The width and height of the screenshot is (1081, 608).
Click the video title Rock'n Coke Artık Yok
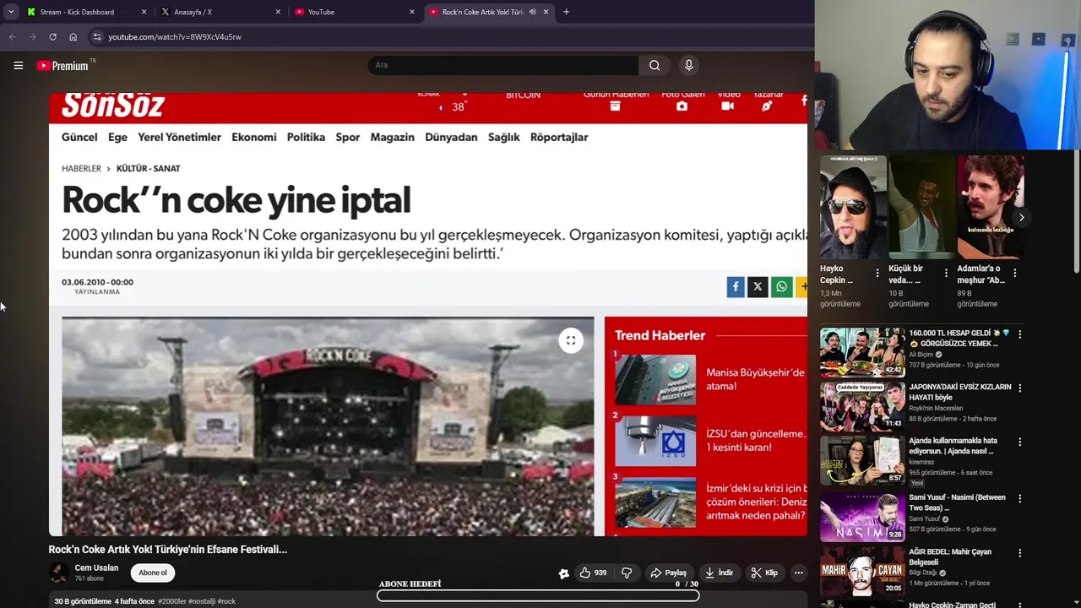point(167,549)
